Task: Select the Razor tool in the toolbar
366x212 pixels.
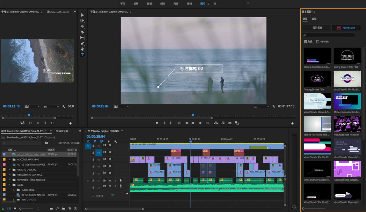Action: pyautogui.click(x=82, y=32)
